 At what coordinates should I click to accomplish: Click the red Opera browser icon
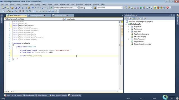[168, 8]
